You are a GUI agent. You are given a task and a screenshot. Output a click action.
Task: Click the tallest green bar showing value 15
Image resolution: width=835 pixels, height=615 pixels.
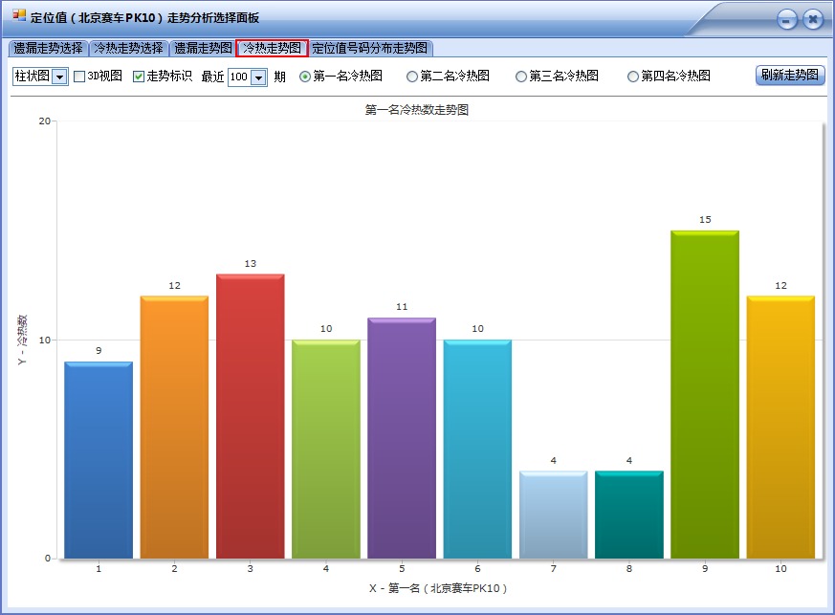[x=705, y=392]
